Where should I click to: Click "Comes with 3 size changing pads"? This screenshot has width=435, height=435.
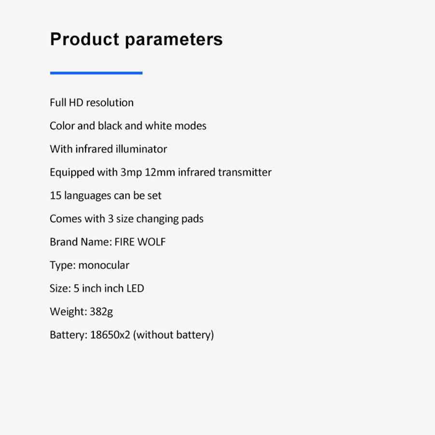tap(127, 218)
